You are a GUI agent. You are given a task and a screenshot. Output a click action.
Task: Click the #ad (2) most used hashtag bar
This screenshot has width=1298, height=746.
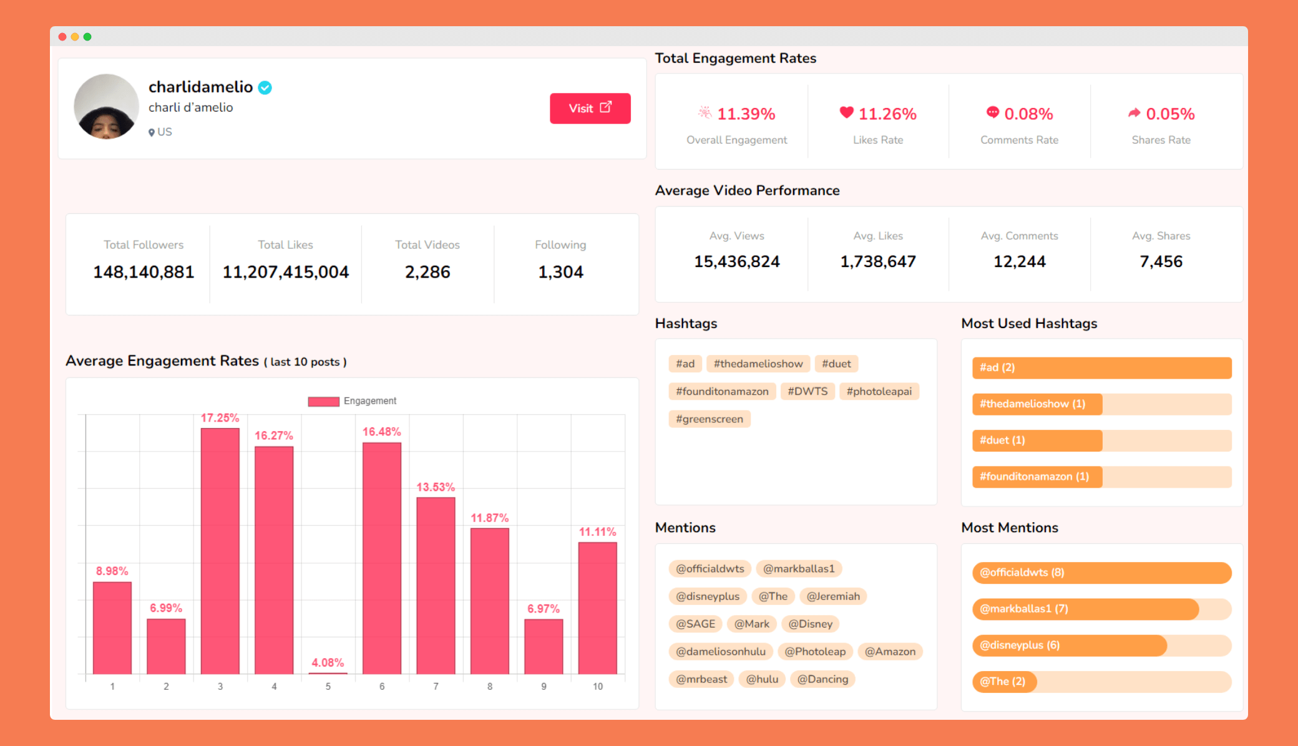1101,367
